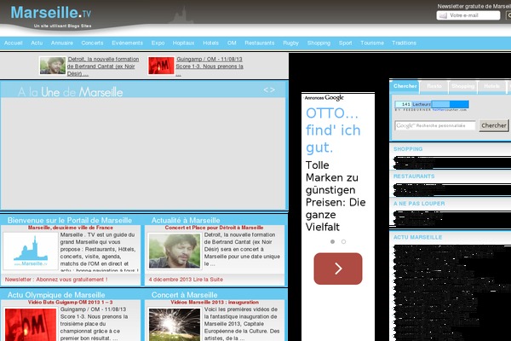
Task: Click the Concert à Marseille section heading
Action: [x=185, y=295]
